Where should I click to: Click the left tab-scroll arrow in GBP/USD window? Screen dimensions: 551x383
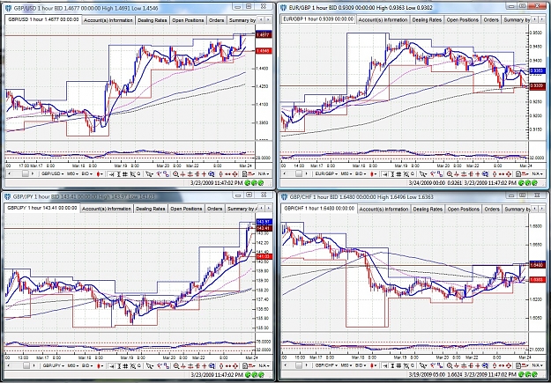pos(261,20)
